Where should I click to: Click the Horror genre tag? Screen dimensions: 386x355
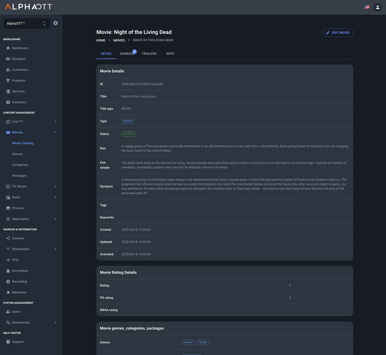point(188,342)
